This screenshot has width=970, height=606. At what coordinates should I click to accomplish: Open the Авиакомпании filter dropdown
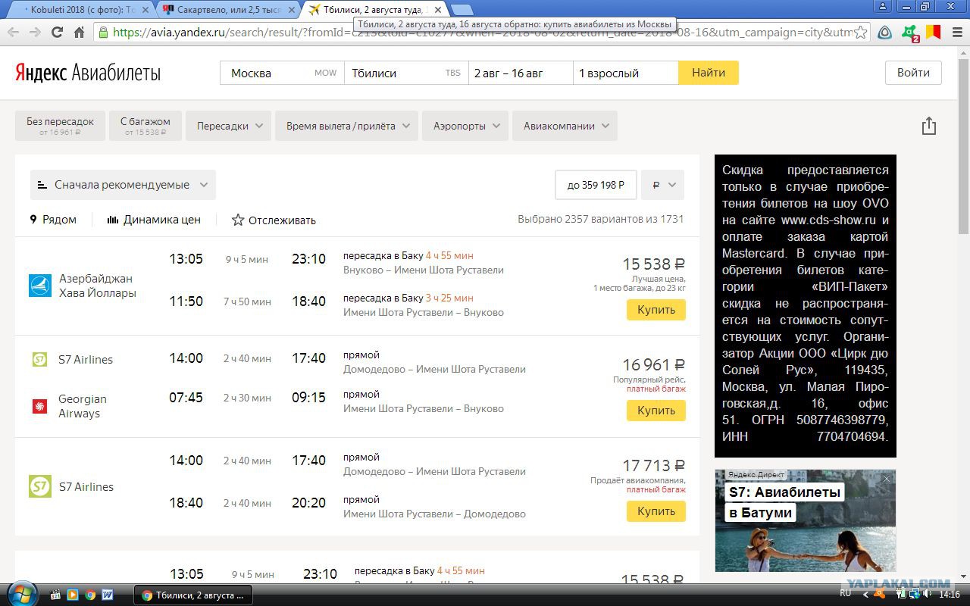tap(565, 126)
